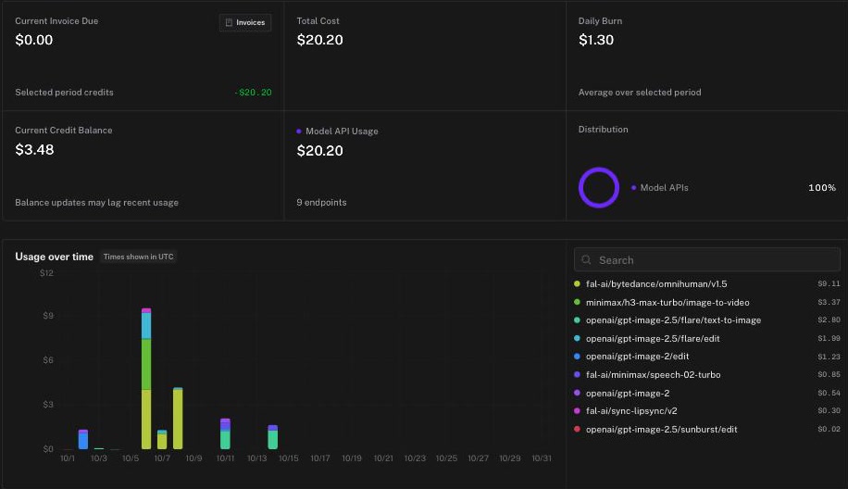Viewport: 848px width, 489px height.
Task: Click the green h3-max-turbo legend dot
Action: coord(577,302)
